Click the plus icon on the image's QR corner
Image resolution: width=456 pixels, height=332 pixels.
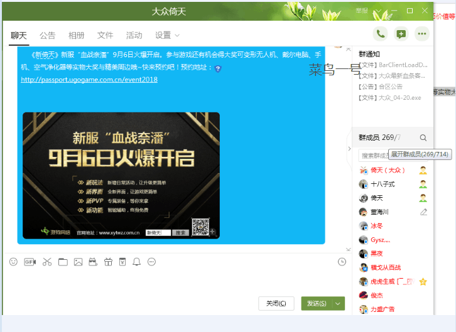coord(212,232)
